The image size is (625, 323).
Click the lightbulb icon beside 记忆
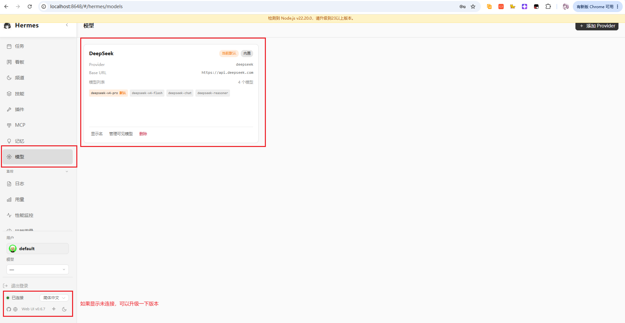(x=9, y=141)
